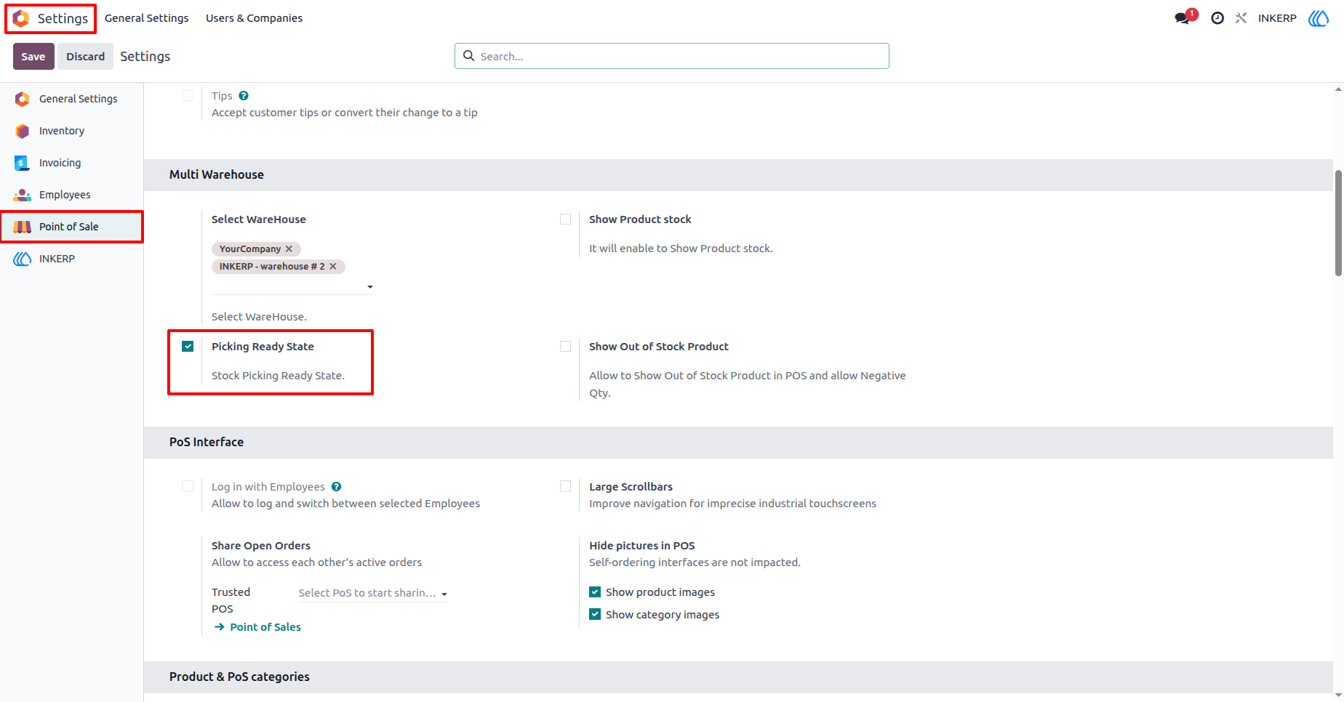Click the Save button
1344x702 pixels.
pyautogui.click(x=33, y=57)
